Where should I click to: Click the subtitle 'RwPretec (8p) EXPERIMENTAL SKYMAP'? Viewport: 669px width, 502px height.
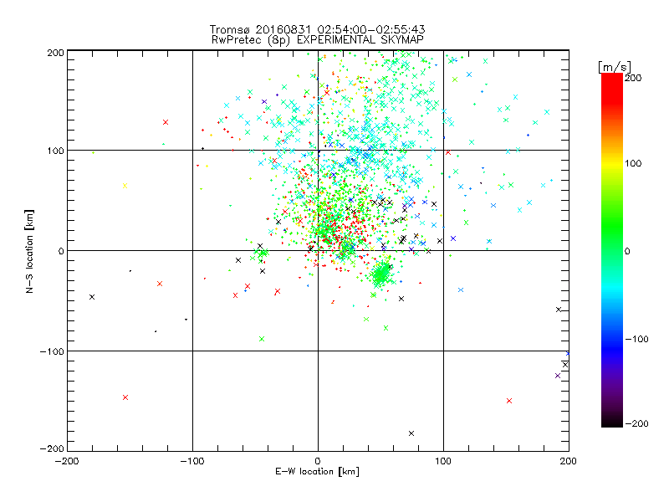[318, 40]
